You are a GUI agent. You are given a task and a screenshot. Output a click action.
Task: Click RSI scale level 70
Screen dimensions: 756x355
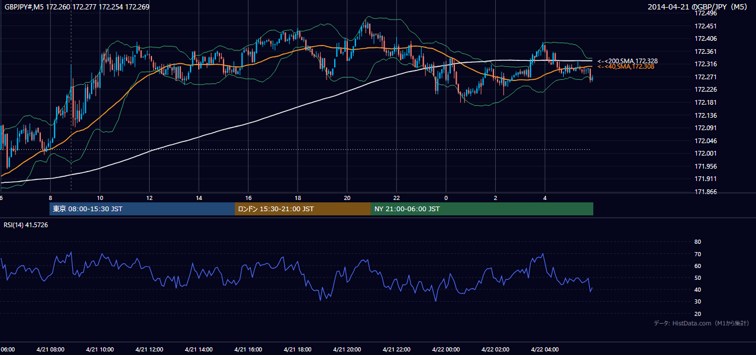pyautogui.click(x=697, y=254)
